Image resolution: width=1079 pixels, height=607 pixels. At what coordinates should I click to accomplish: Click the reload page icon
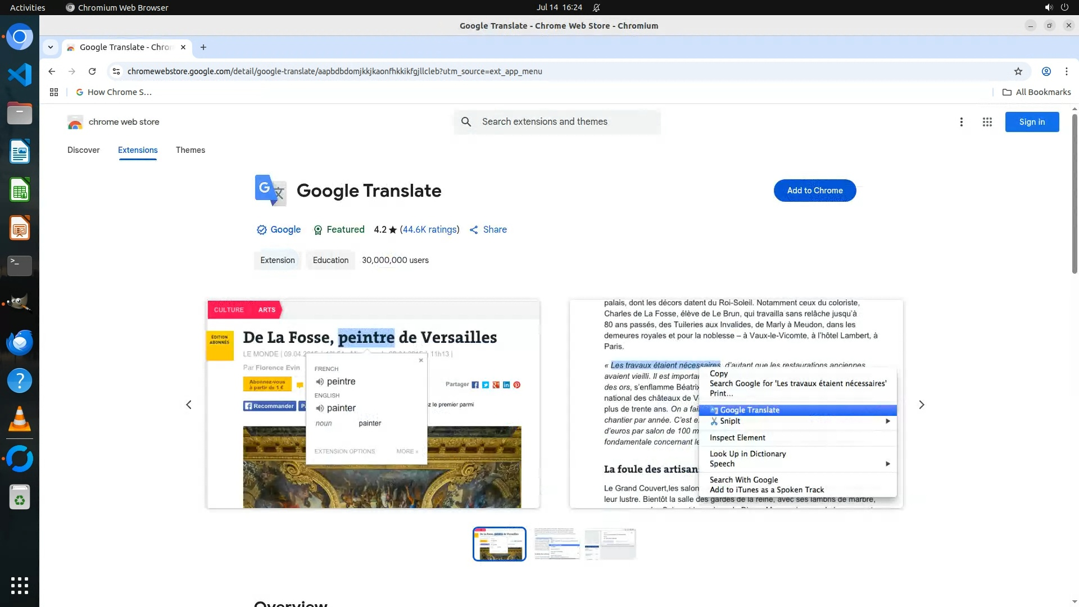[92, 71]
